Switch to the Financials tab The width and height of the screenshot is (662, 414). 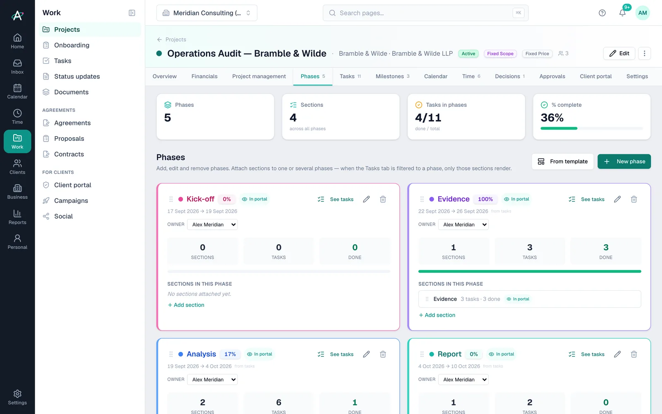coord(204,76)
